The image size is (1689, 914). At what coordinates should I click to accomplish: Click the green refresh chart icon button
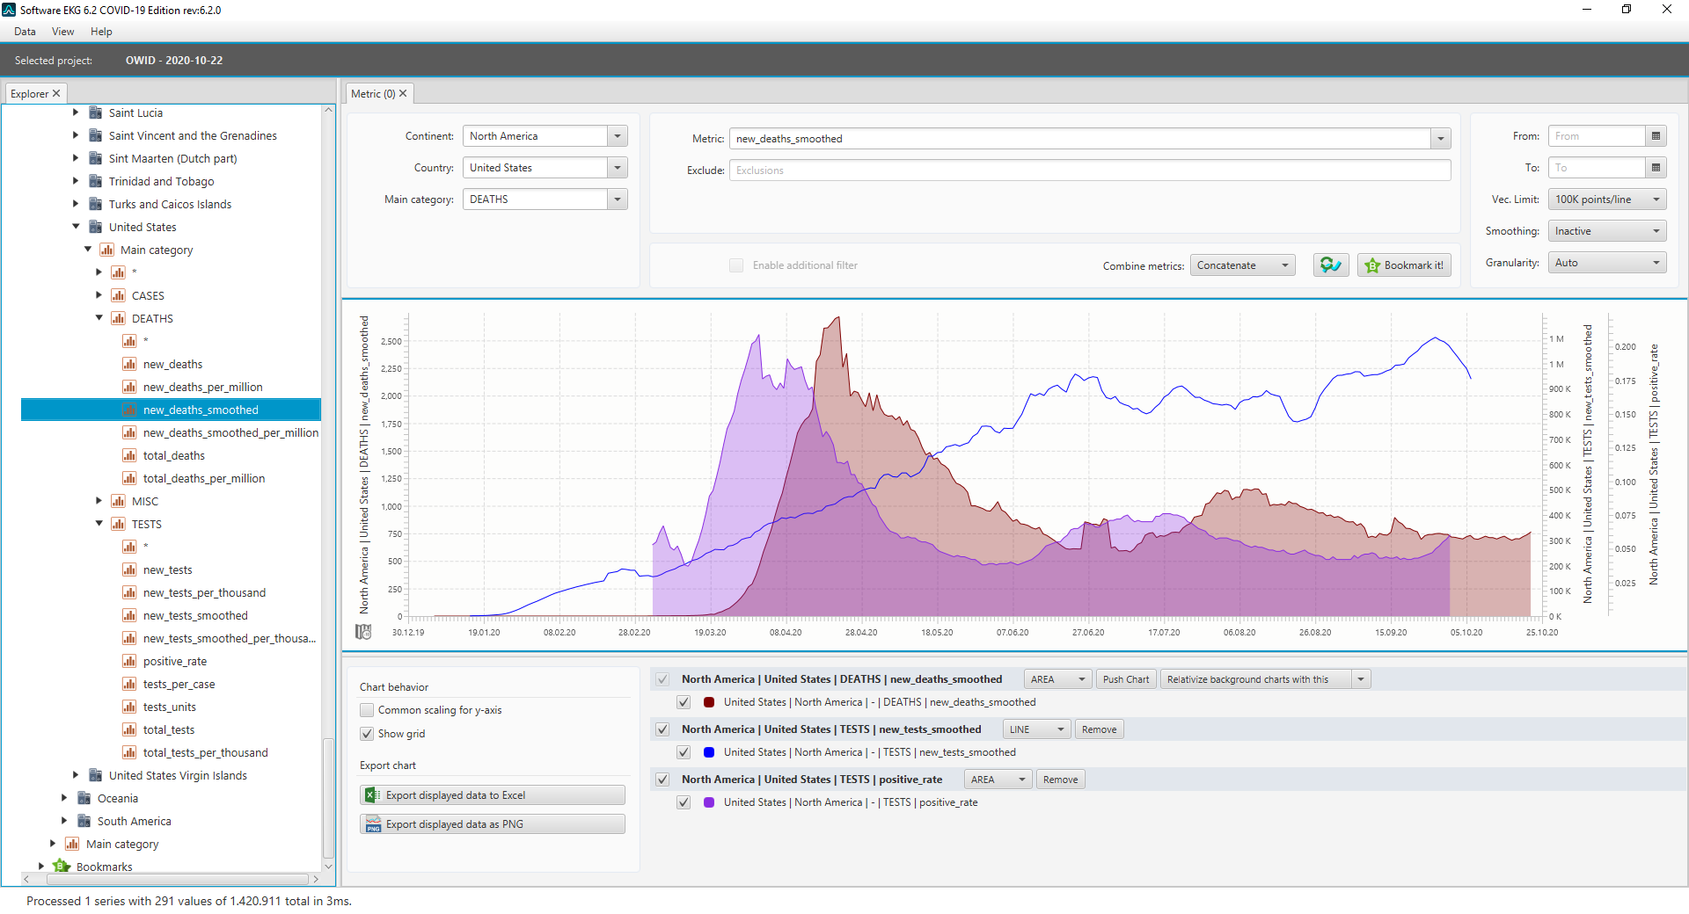[x=1330, y=265]
